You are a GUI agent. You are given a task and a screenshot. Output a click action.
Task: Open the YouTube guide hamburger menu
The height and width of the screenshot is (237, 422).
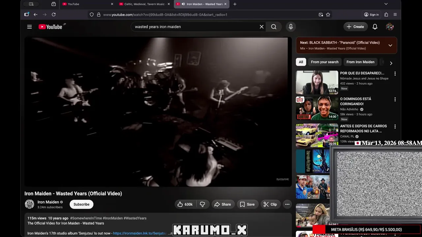pyautogui.click(x=29, y=27)
